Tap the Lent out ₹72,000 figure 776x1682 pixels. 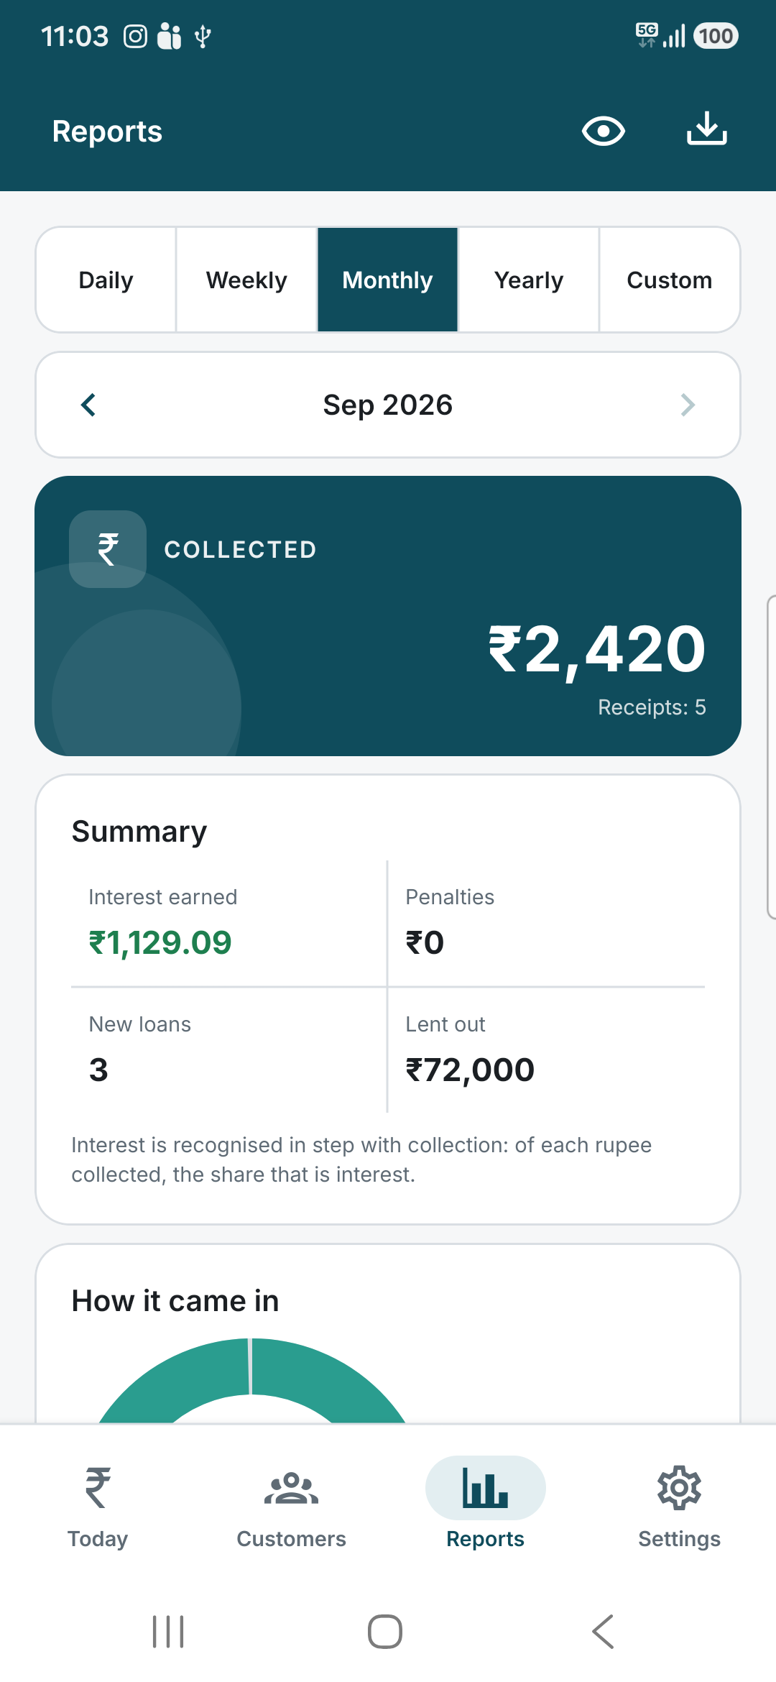point(470,1070)
